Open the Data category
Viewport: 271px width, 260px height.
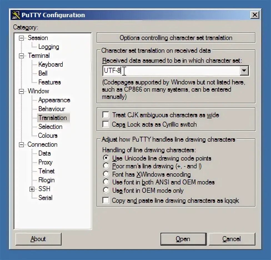pyautogui.click(x=45, y=153)
